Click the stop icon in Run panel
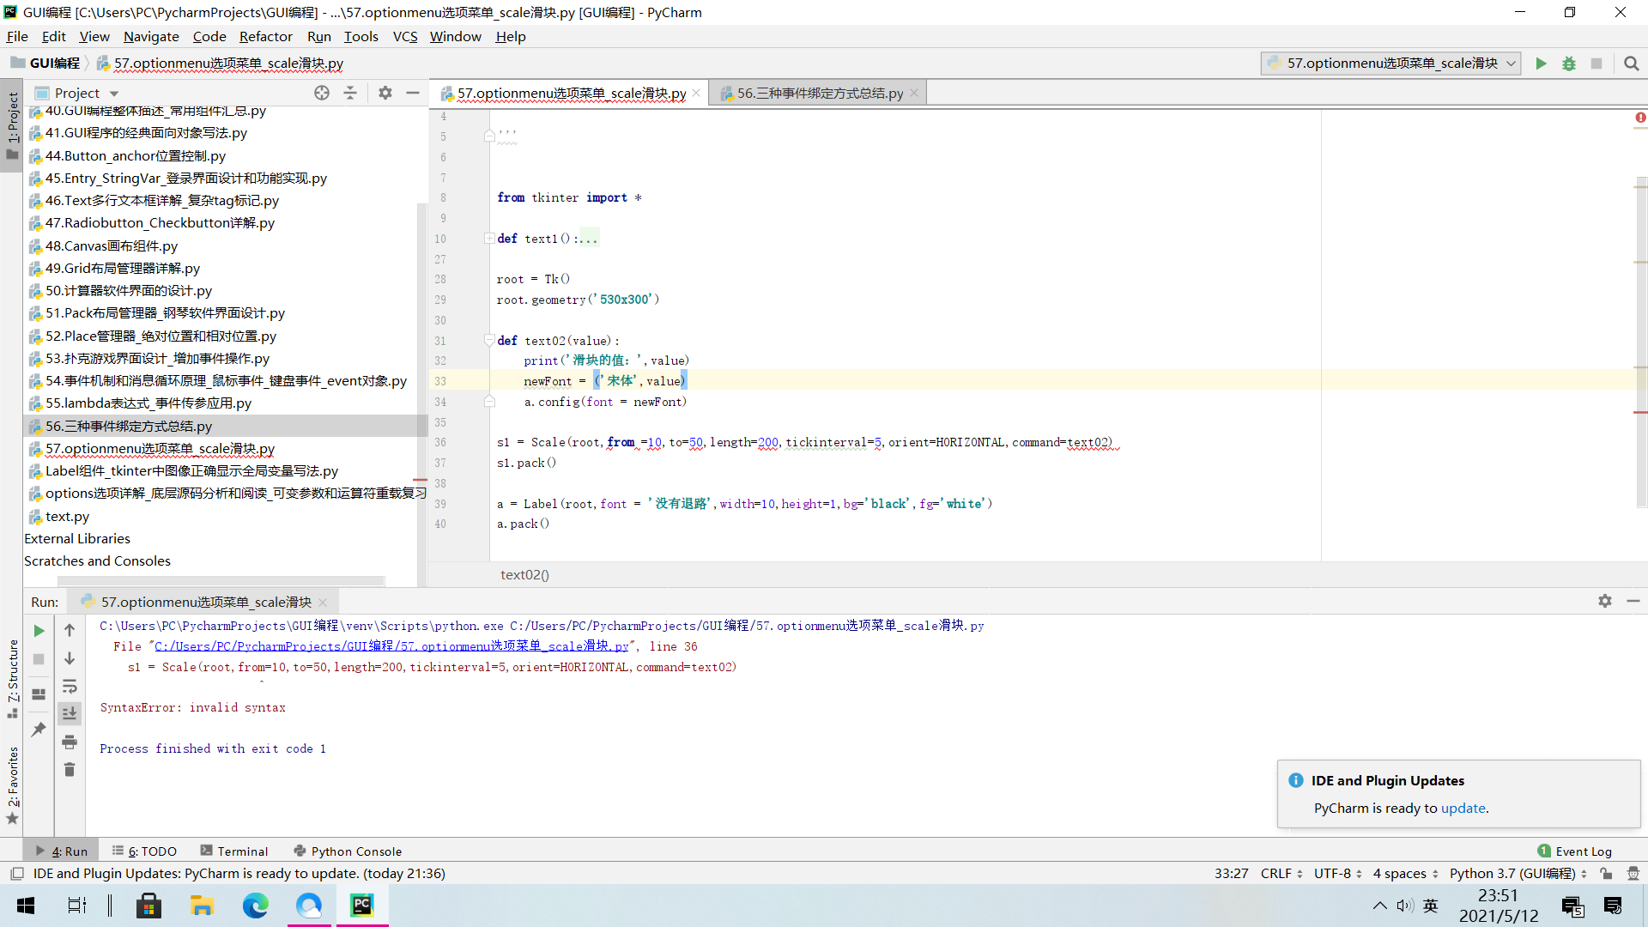1648x927 pixels. pos(39,659)
